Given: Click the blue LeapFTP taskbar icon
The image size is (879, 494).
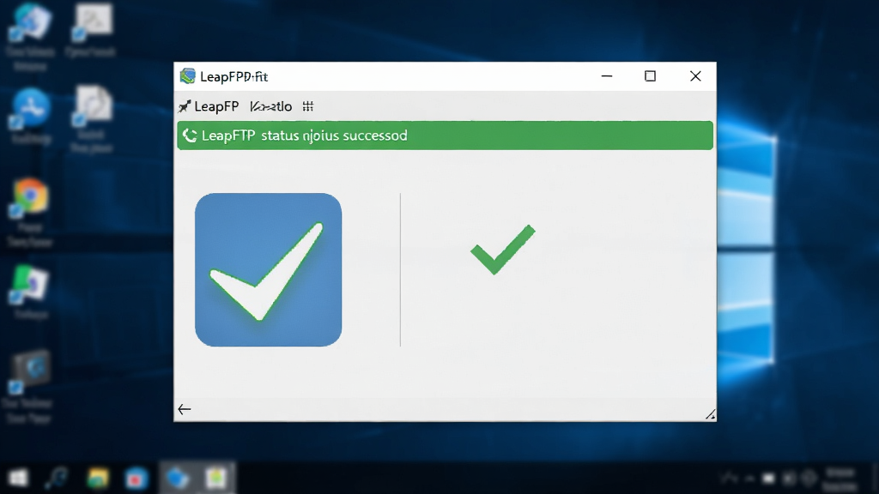Looking at the screenshot, I should (x=177, y=479).
